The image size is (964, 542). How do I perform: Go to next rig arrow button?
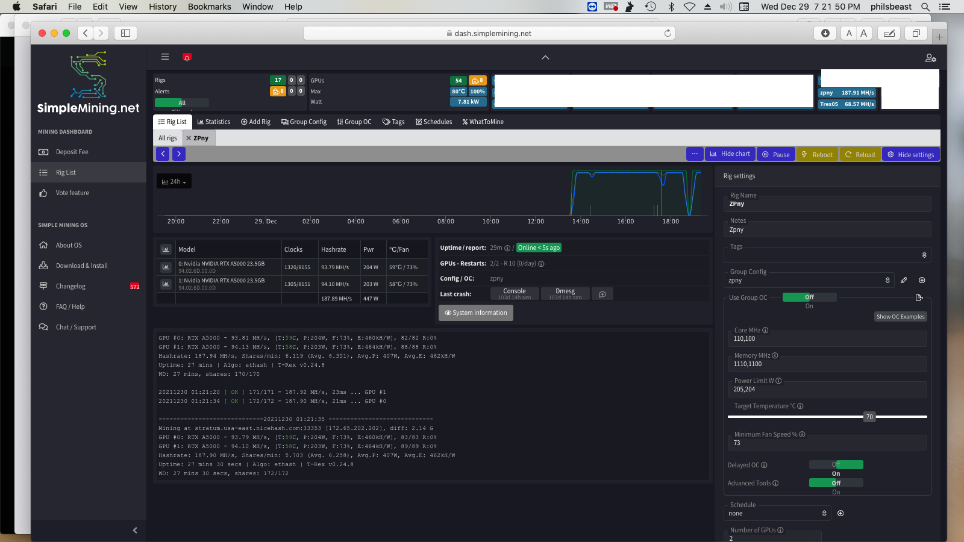click(x=179, y=154)
